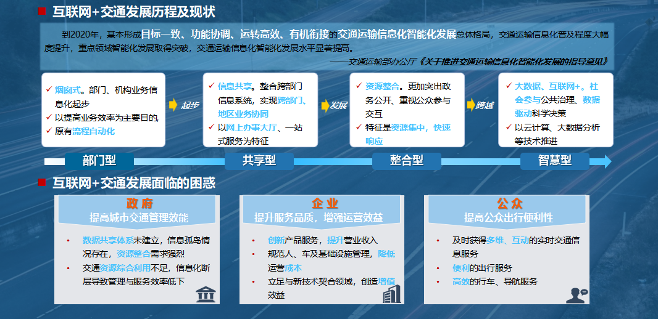Click the line 创新产品服务，提升营业收入
This screenshot has width=658, height=319.
click(x=323, y=240)
